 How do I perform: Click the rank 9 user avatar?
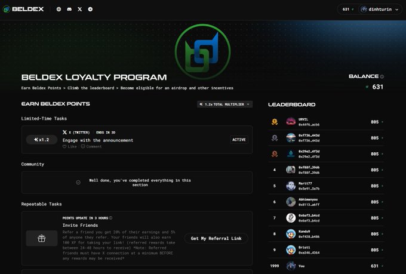291,250
